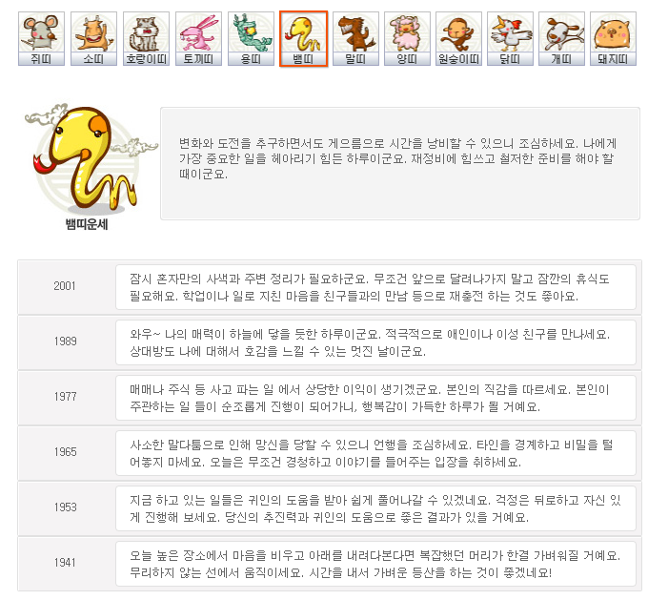Image resolution: width=648 pixels, height=600 pixels.
Task: Select the 1965 birth year label
Action: coord(66,451)
